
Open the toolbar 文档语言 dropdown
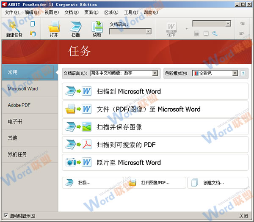(x=148, y=31)
